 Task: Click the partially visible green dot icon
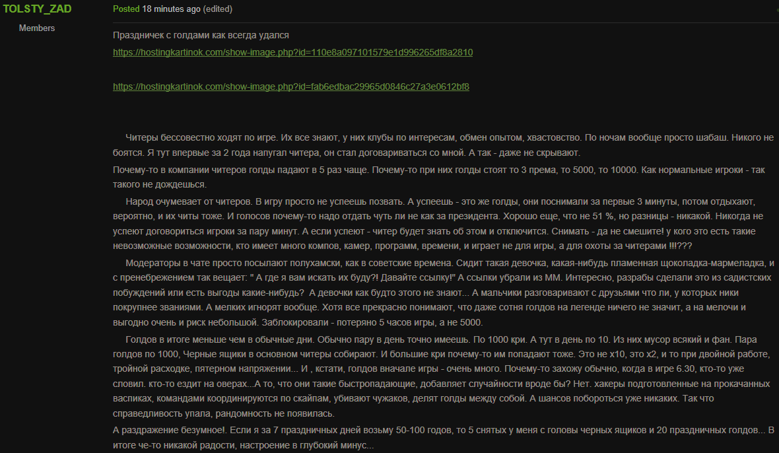[777, 9]
